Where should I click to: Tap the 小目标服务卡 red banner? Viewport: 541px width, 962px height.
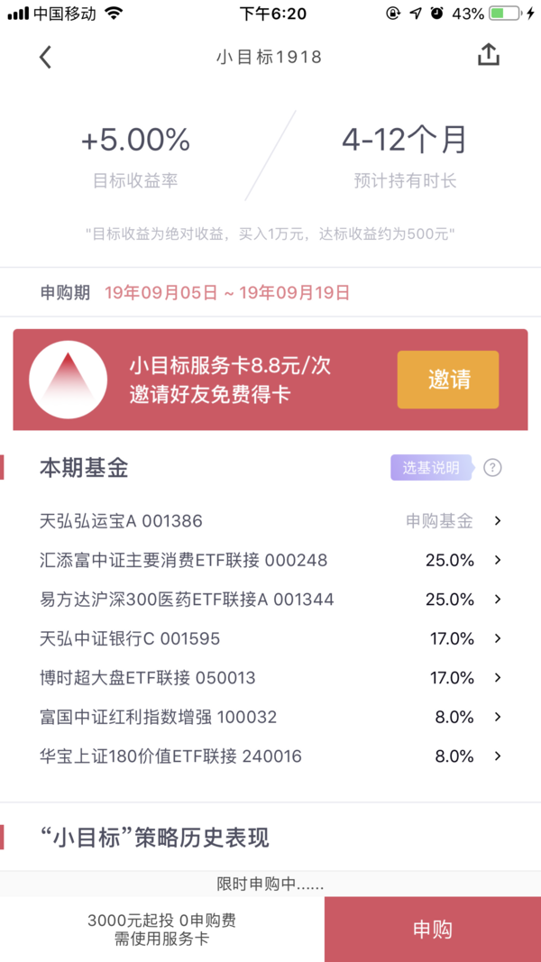coord(270,380)
